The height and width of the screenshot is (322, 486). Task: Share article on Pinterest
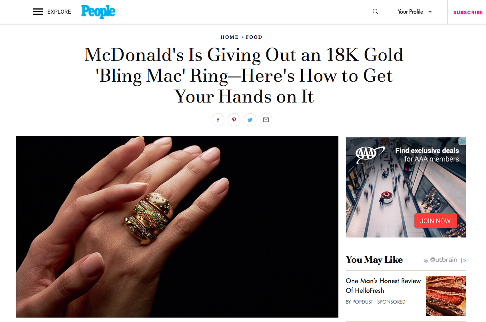[x=234, y=120]
